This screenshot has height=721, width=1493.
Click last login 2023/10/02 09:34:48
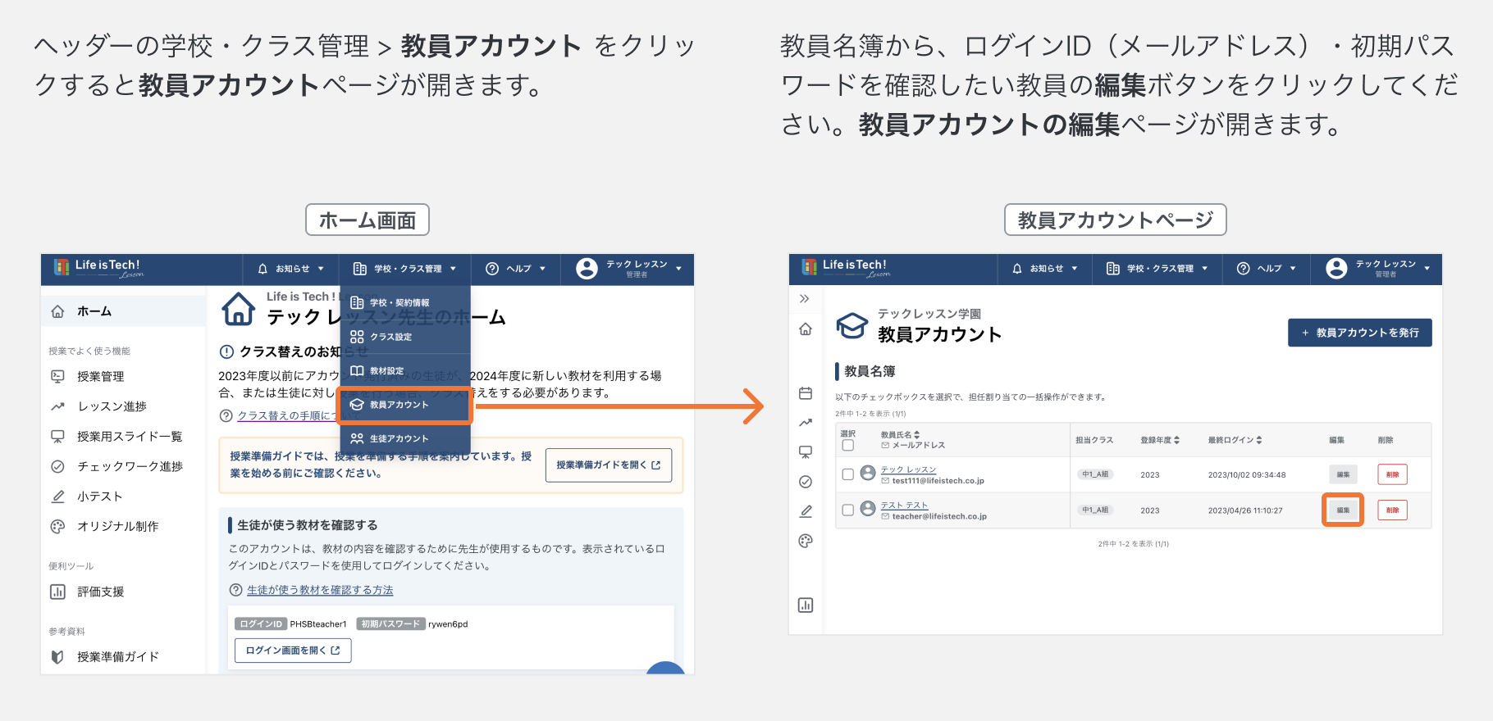1247,475
